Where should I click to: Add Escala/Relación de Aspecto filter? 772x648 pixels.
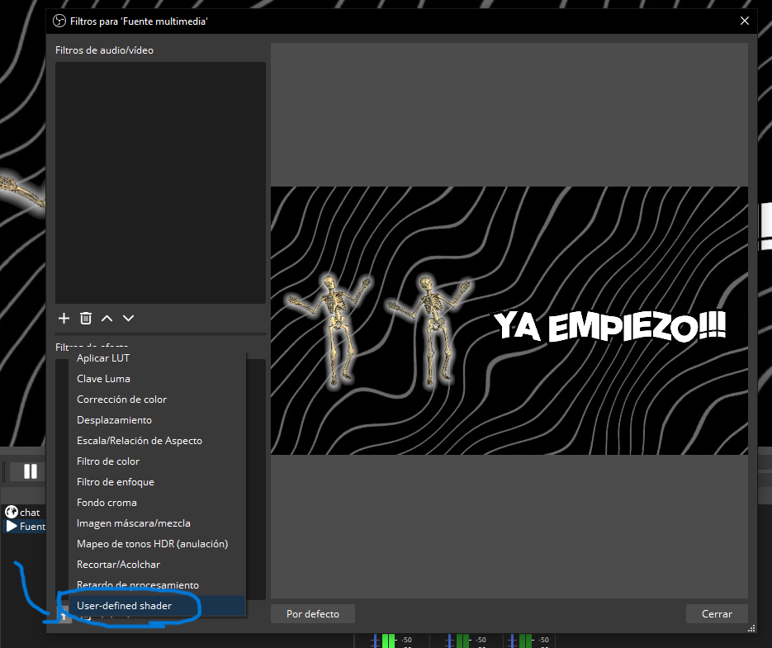coord(157,441)
